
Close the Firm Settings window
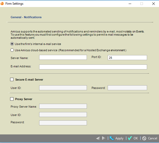coord(154,4)
